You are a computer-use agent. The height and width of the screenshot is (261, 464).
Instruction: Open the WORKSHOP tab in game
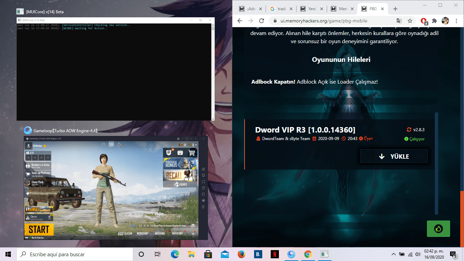click(x=142, y=233)
